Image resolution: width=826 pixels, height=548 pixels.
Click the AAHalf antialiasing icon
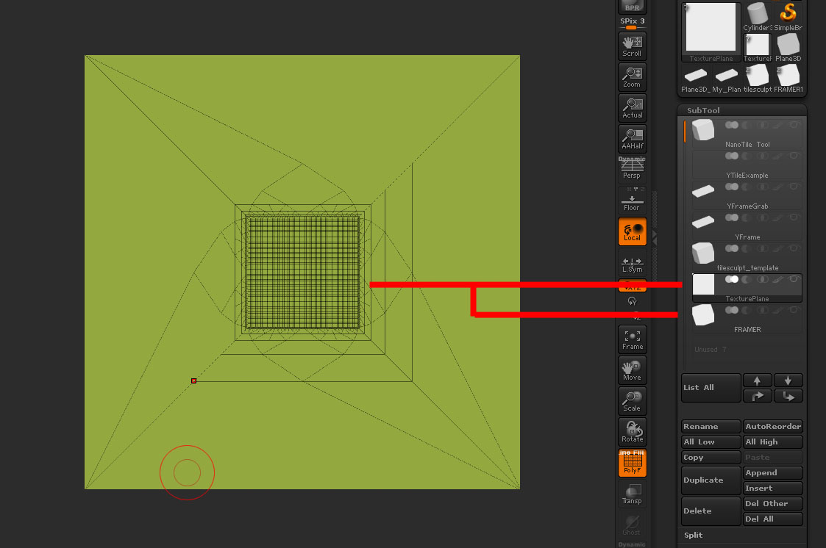pos(632,138)
